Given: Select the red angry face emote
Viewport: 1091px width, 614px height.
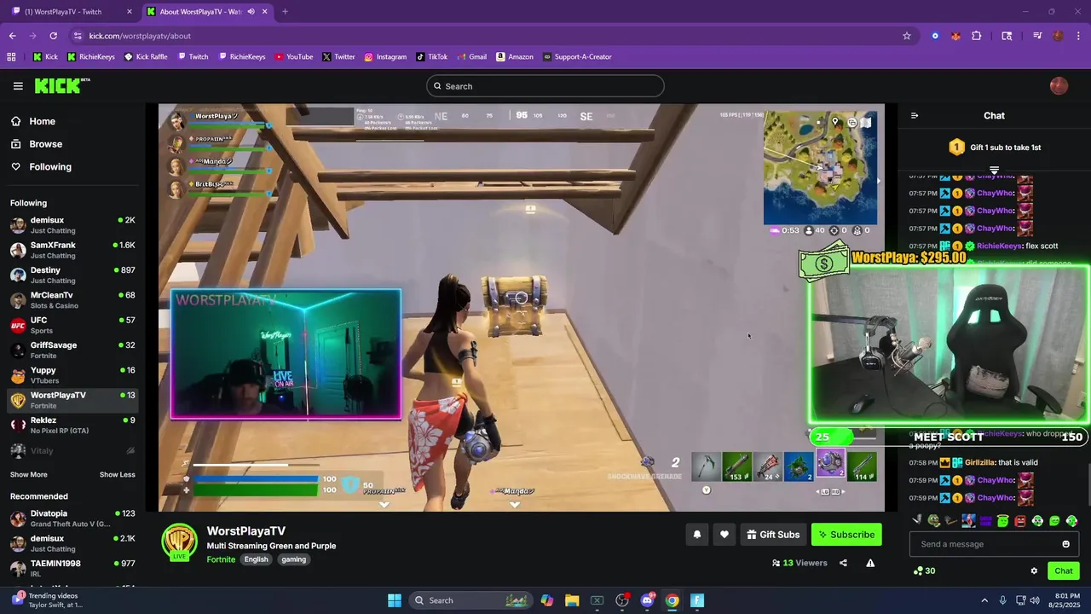Looking at the screenshot, I should click(x=1020, y=520).
